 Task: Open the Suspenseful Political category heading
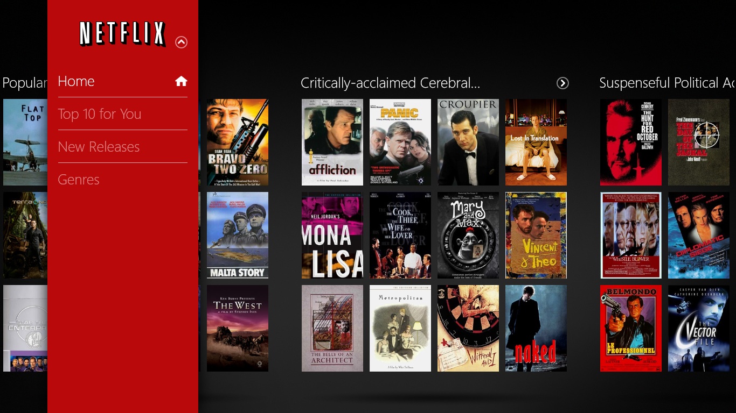pos(668,83)
